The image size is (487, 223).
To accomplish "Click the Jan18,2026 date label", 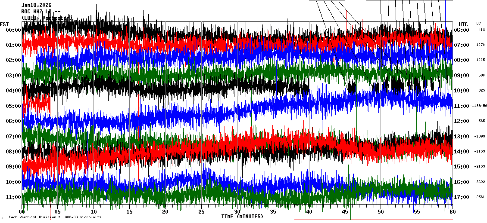I will point(36,5).
